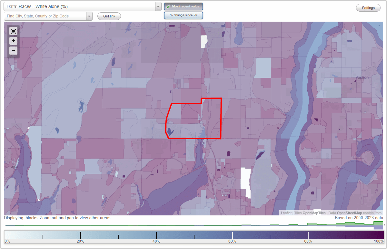387x249 pixels.
Task: Select the red-outlined map region
Action: [193, 119]
